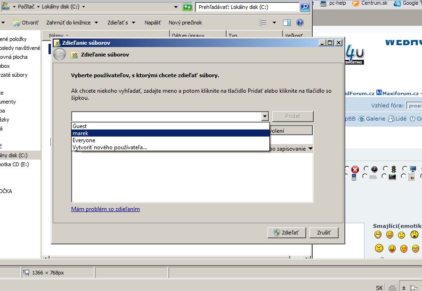Viewport: 422px width, 291px height.
Task: Click the Zdieľať share button
Action: coord(287,233)
